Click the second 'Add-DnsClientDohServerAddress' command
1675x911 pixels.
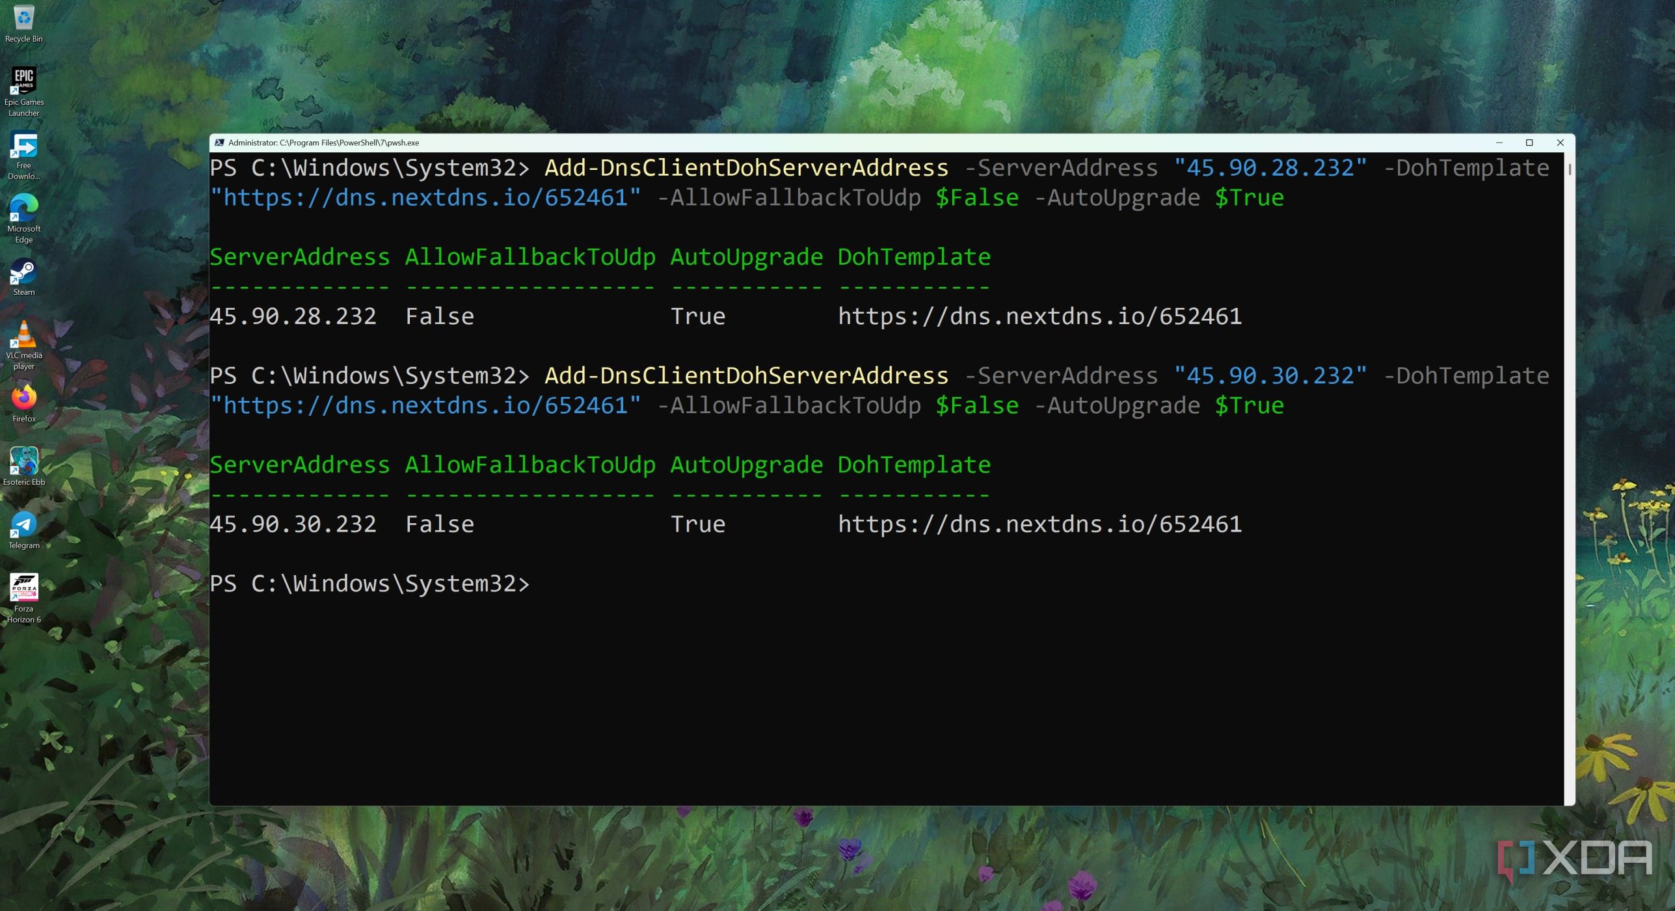(x=746, y=375)
